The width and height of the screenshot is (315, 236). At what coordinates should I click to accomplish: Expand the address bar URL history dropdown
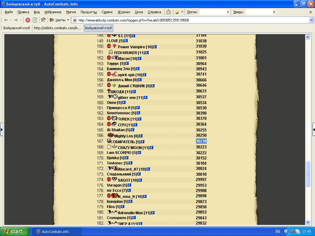coord(311,20)
